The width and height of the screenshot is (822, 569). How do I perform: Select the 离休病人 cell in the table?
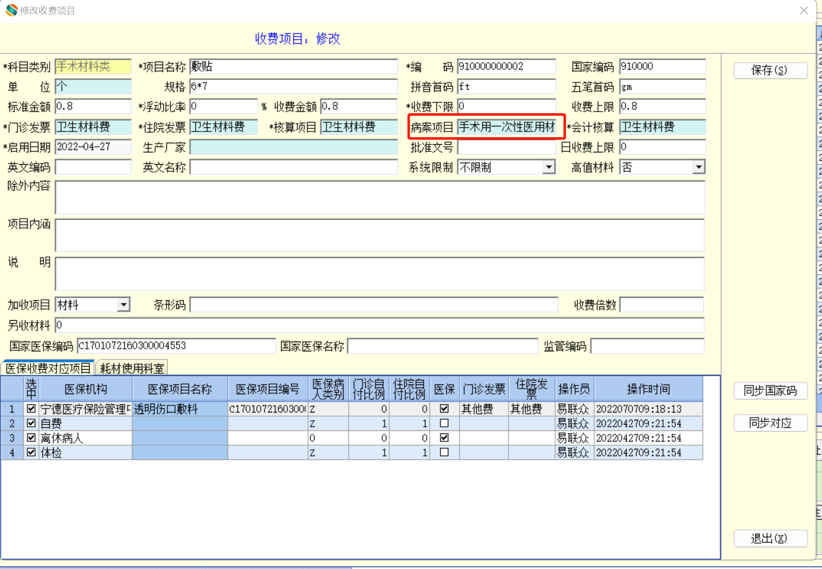[x=86, y=438]
